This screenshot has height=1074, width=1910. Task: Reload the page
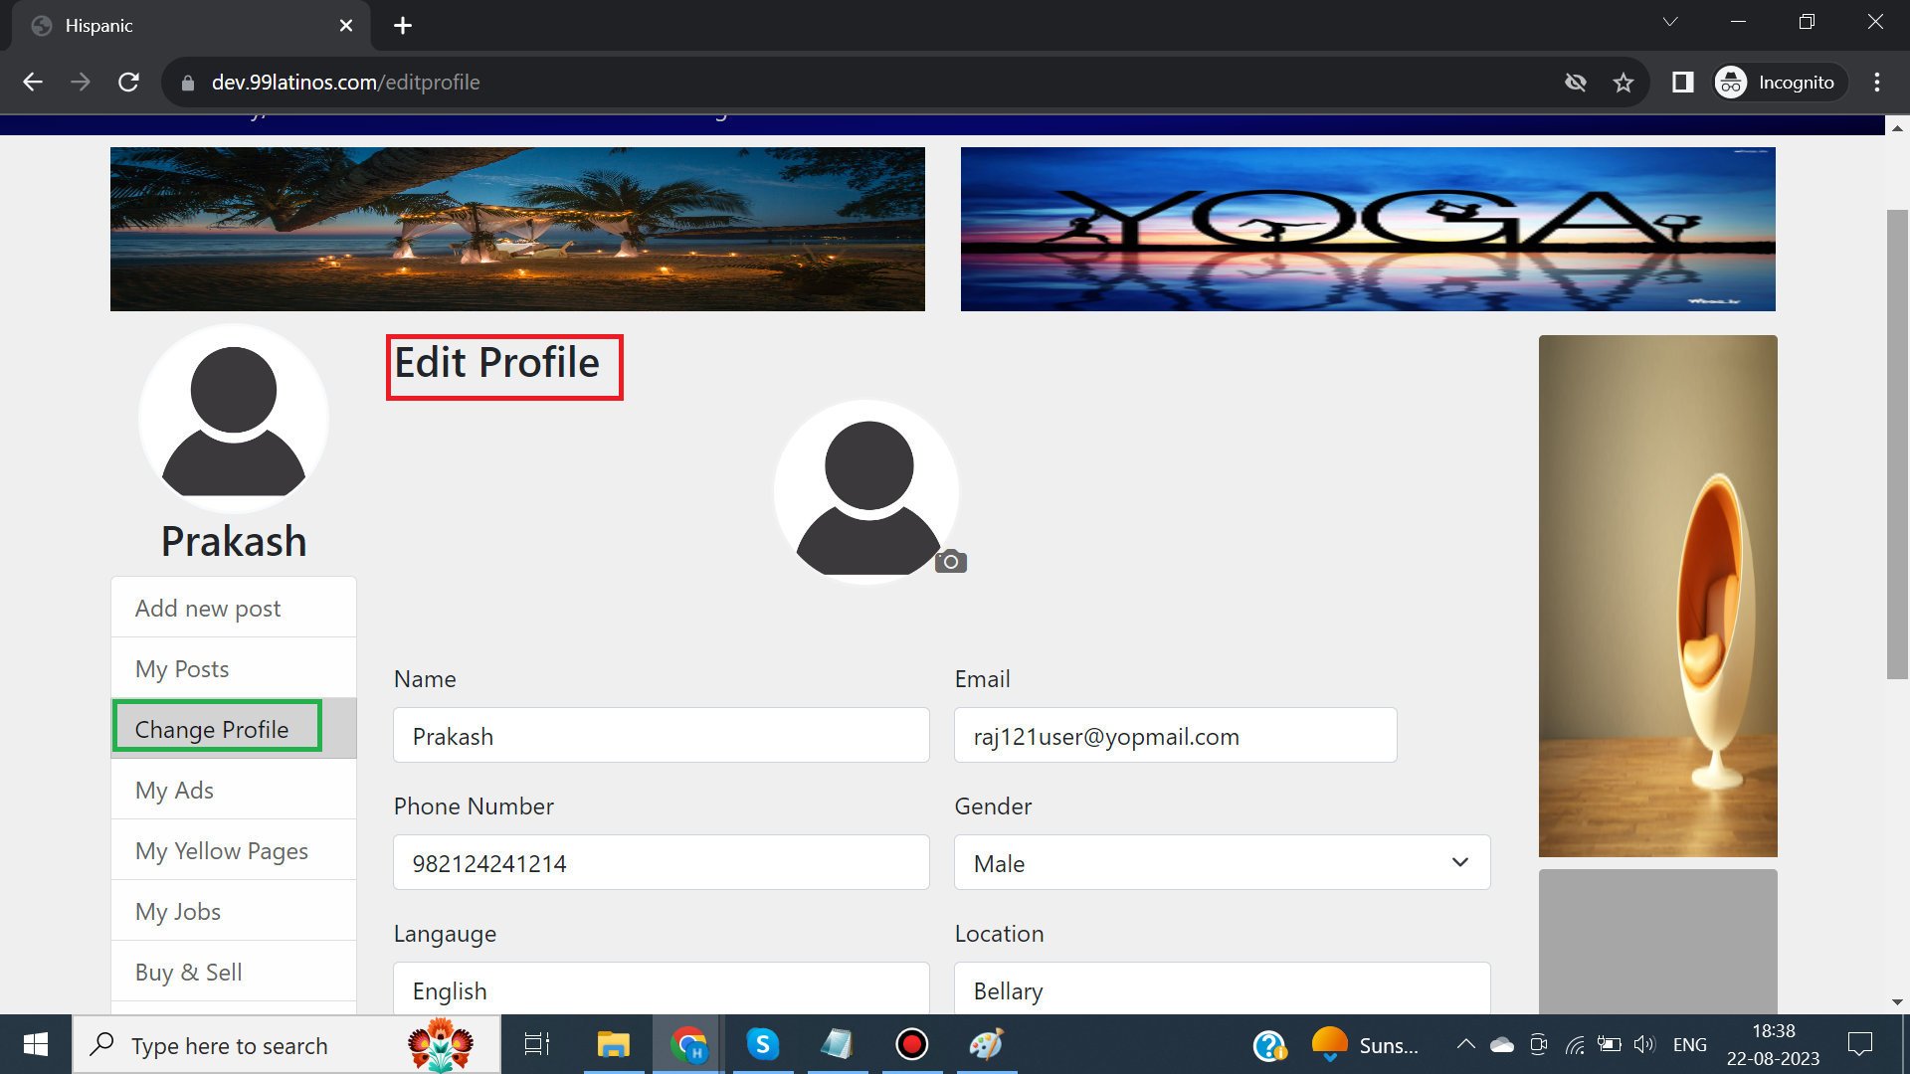[128, 83]
